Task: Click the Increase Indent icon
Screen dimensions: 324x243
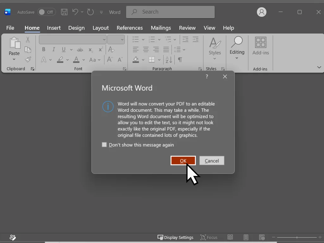Action: pos(196,39)
